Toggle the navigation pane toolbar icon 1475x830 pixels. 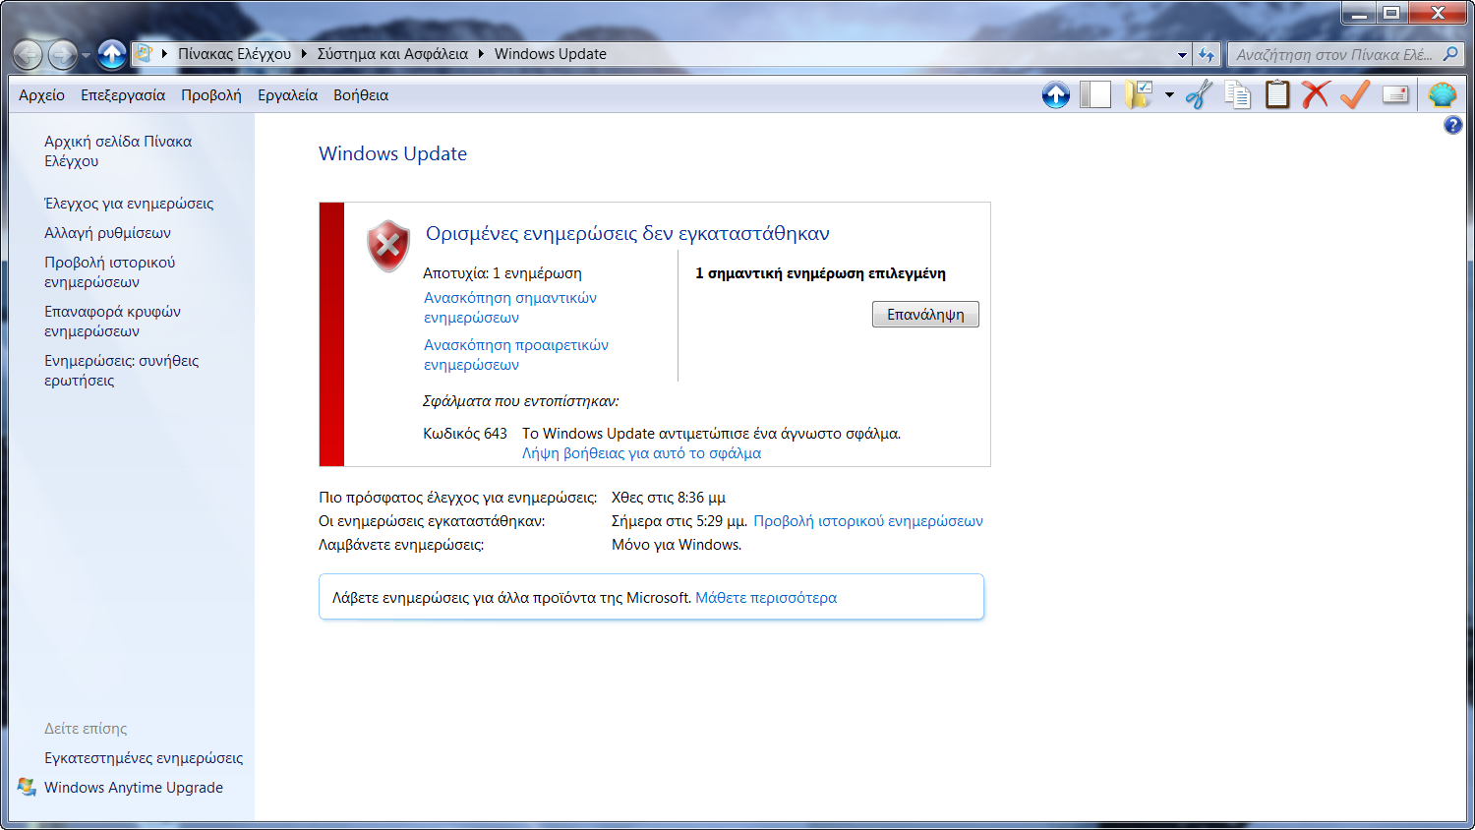[1095, 94]
